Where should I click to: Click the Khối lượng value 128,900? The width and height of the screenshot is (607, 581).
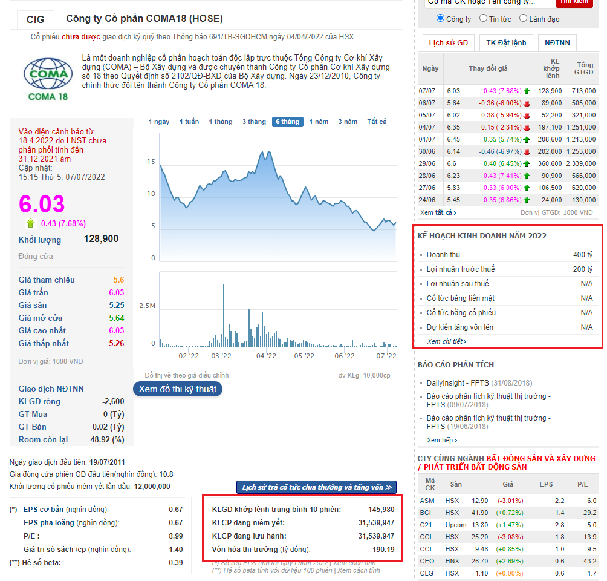(x=101, y=239)
